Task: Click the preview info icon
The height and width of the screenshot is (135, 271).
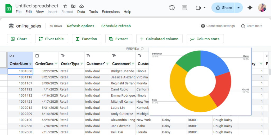Action: pos(142,49)
